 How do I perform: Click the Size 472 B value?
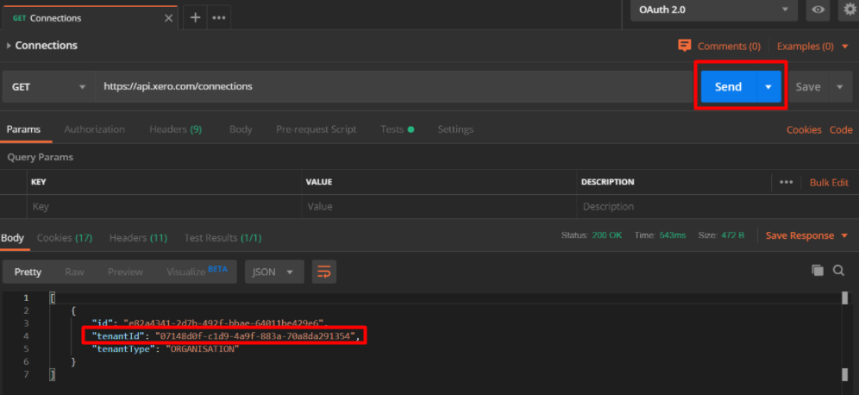tap(731, 235)
